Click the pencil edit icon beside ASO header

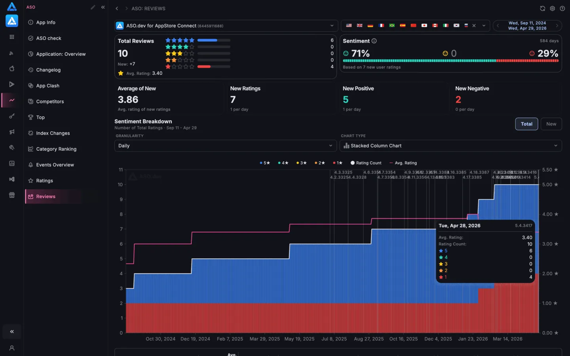pyautogui.click(x=93, y=7)
